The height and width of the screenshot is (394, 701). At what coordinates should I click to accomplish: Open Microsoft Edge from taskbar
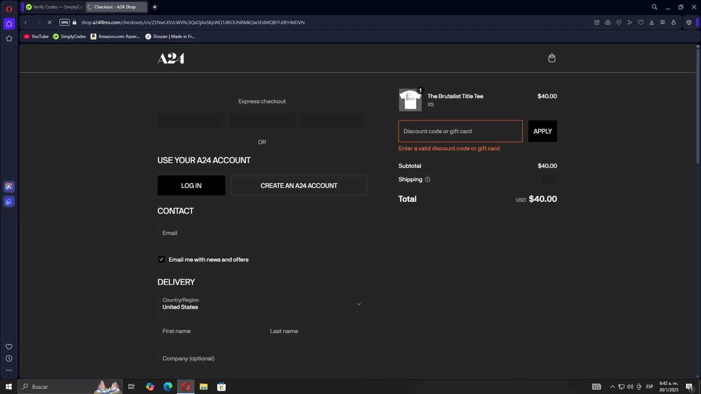pyautogui.click(x=168, y=387)
